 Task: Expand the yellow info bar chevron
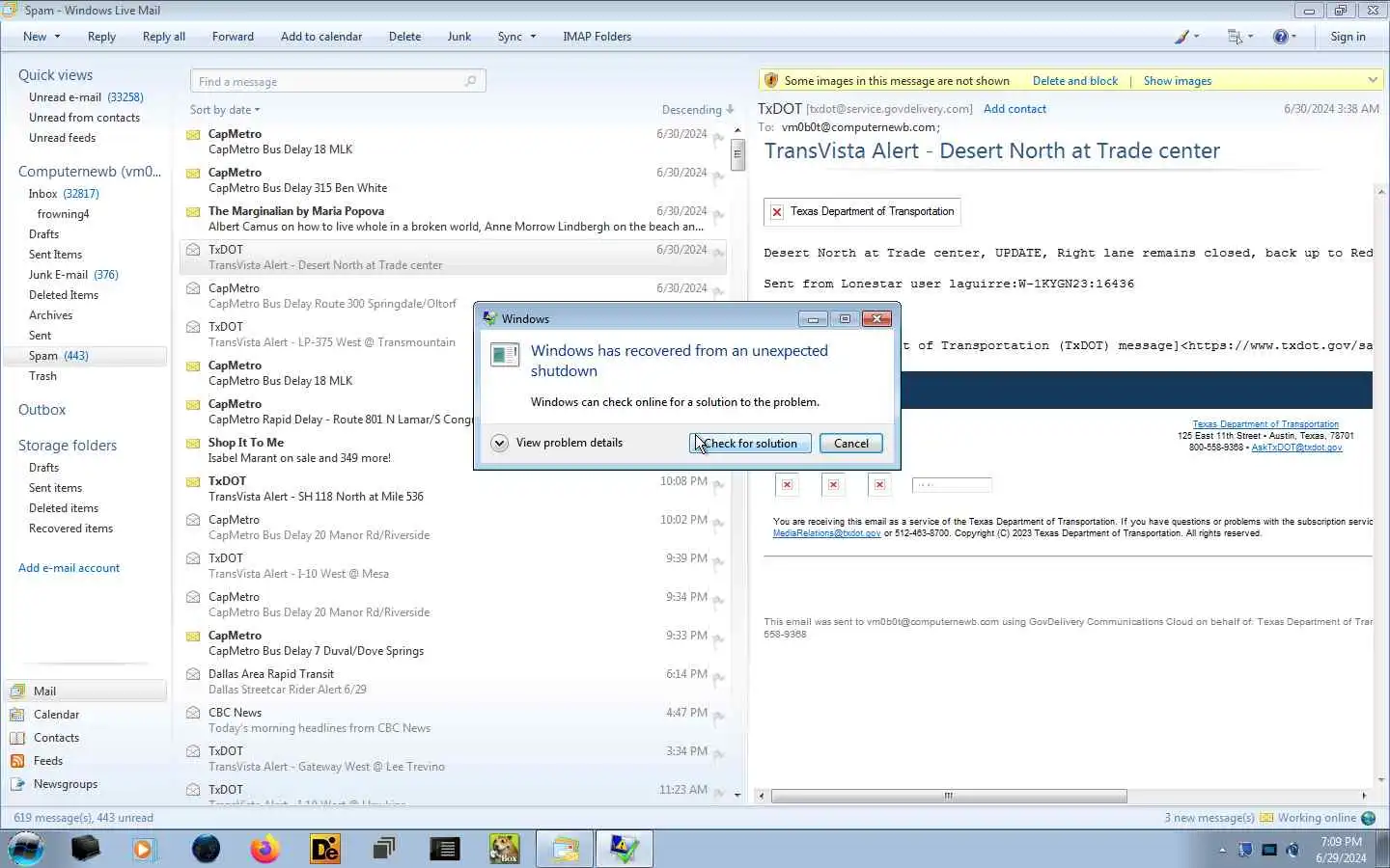(x=1373, y=80)
